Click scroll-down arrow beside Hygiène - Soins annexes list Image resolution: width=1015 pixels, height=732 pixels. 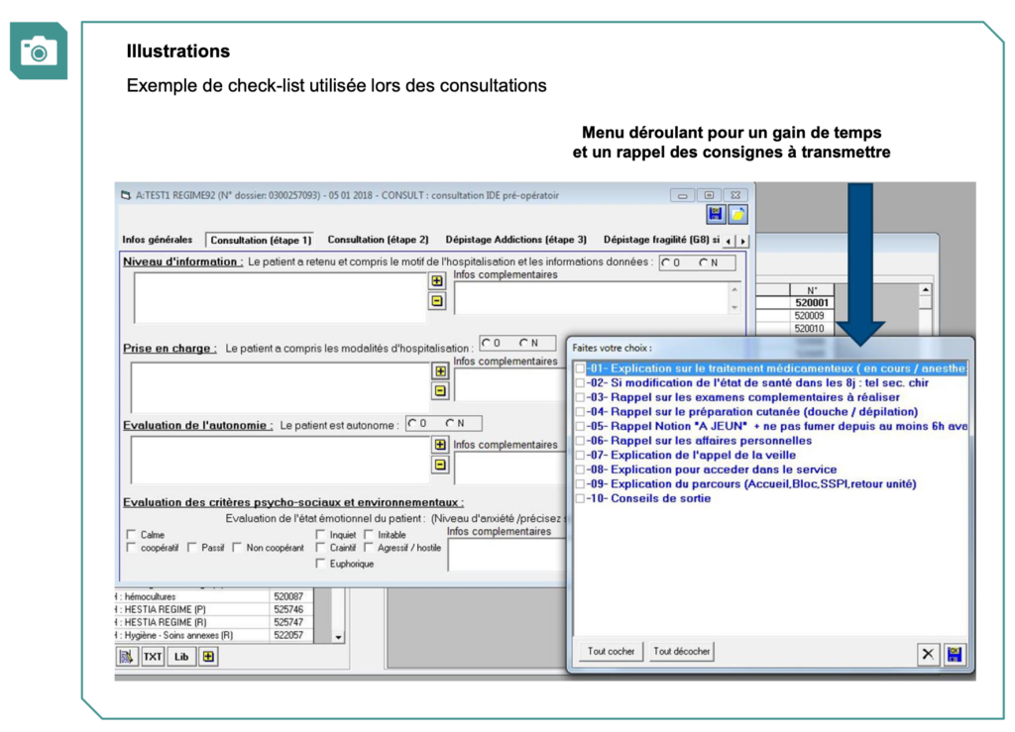tap(338, 637)
